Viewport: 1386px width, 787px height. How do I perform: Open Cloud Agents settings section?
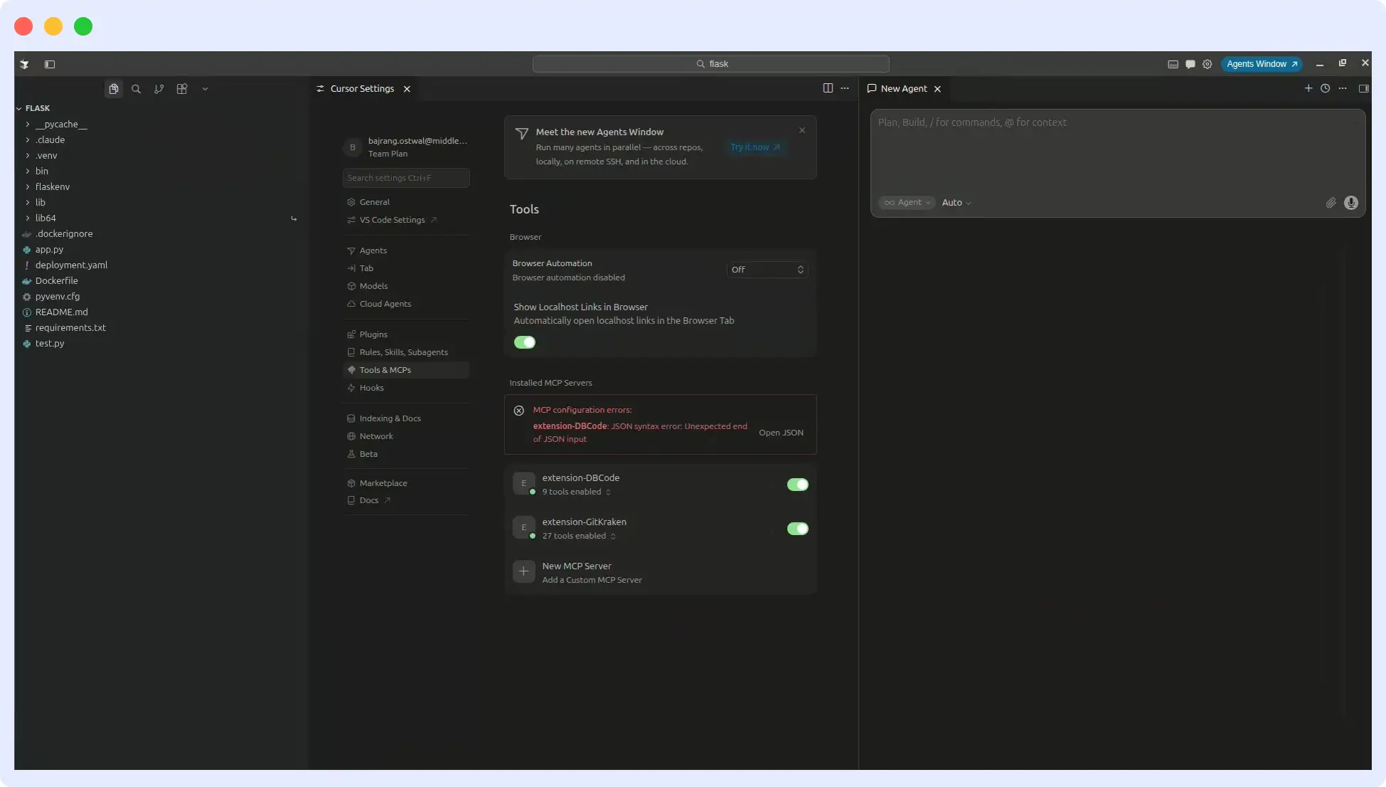point(406,304)
